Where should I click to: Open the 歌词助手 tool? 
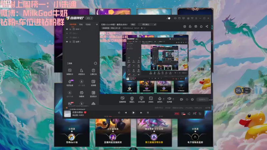(93, 94)
